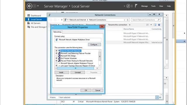Viewport: 187px width, 105px height.
Task: Go up one level in Network Connections
Action: (62, 20)
